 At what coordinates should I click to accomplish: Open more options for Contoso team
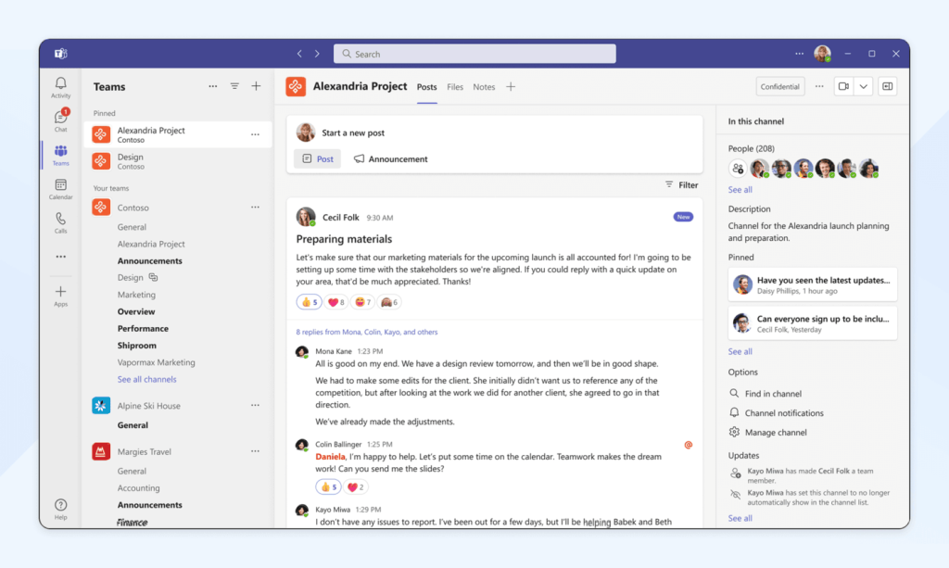pos(256,208)
